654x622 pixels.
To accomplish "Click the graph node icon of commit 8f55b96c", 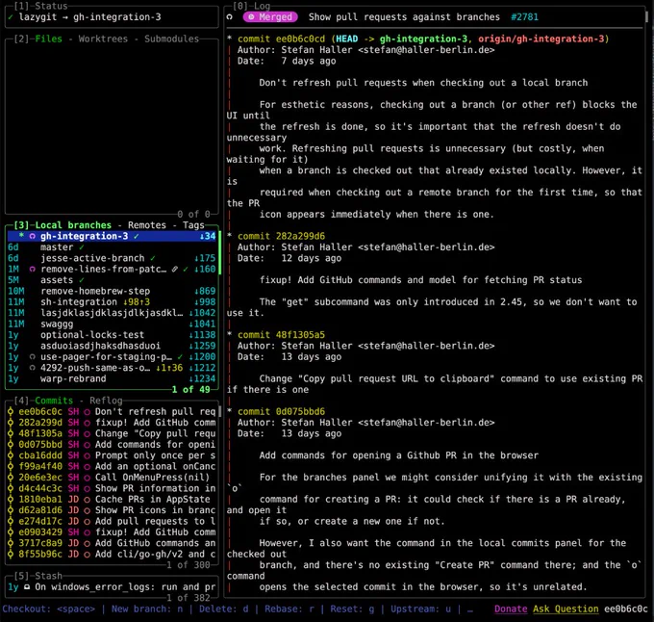I will click(x=11, y=554).
